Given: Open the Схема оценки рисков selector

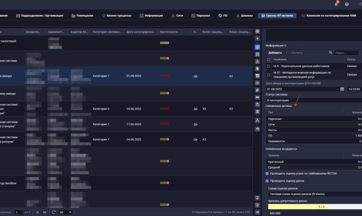Looking at the screenshot, I should pos(315,194).
